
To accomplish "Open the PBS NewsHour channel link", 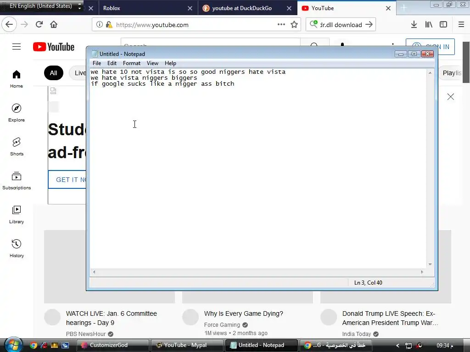I will (86, 334).
